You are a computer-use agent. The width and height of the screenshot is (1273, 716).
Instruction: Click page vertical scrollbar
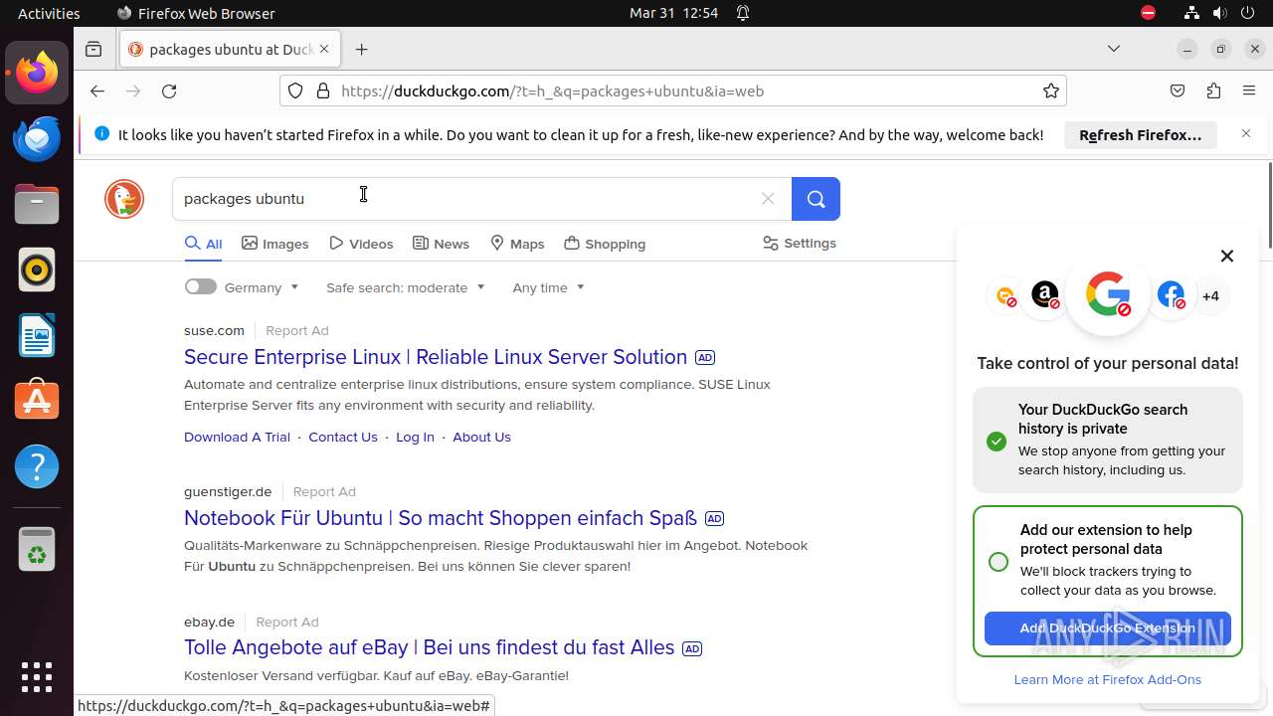[x=1269, y=204]
